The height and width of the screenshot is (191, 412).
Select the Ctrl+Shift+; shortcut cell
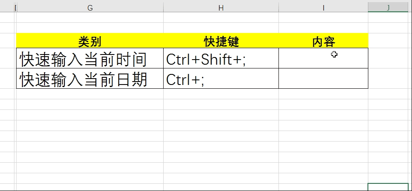221,58
